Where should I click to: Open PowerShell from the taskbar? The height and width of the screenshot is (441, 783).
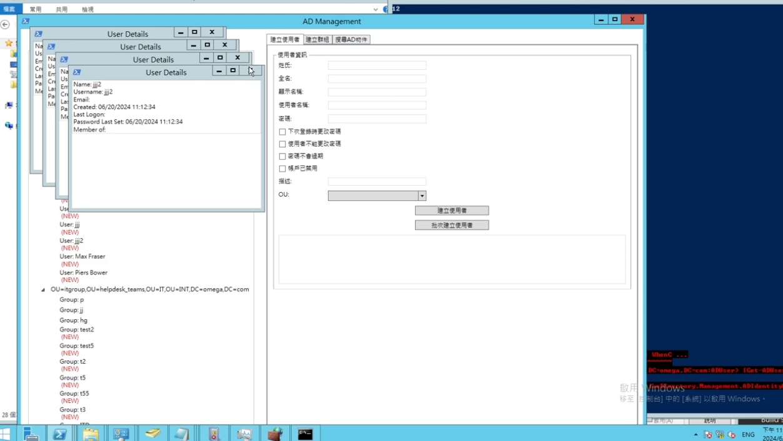[60, 434]
